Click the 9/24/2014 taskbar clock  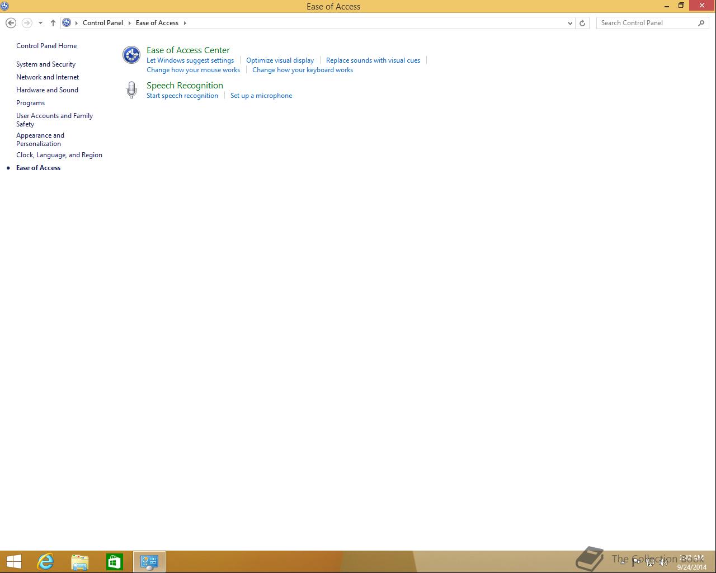692,562
